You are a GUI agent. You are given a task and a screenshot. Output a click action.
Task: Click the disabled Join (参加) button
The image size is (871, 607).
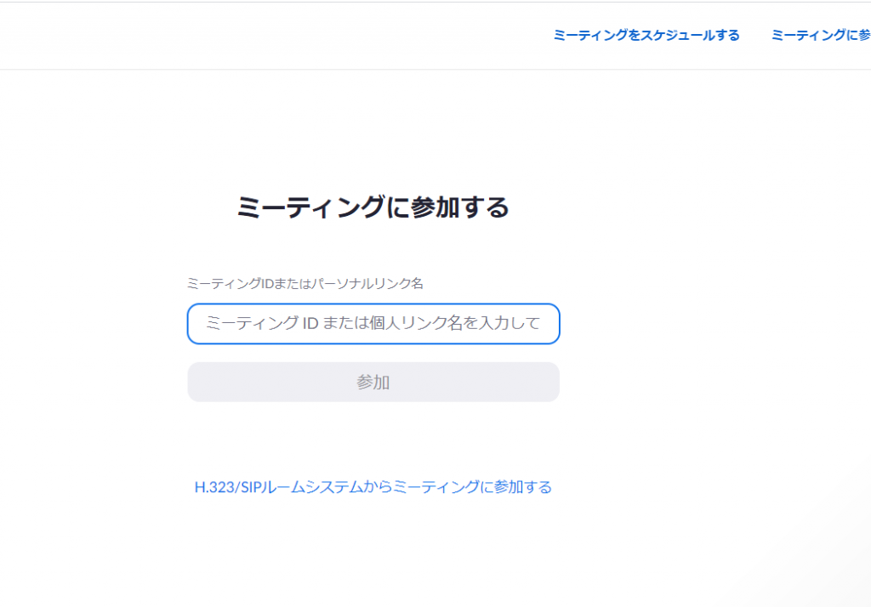click(x=373, y=383)
